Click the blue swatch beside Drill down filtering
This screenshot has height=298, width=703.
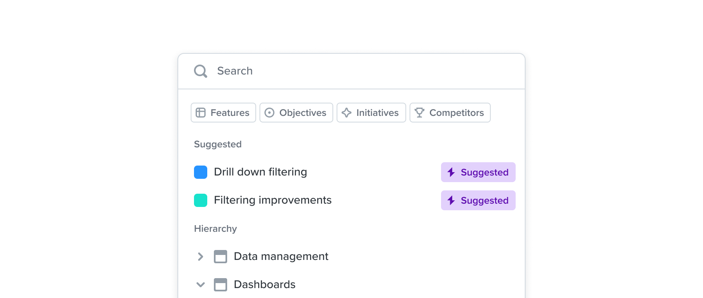pos(201,172)
